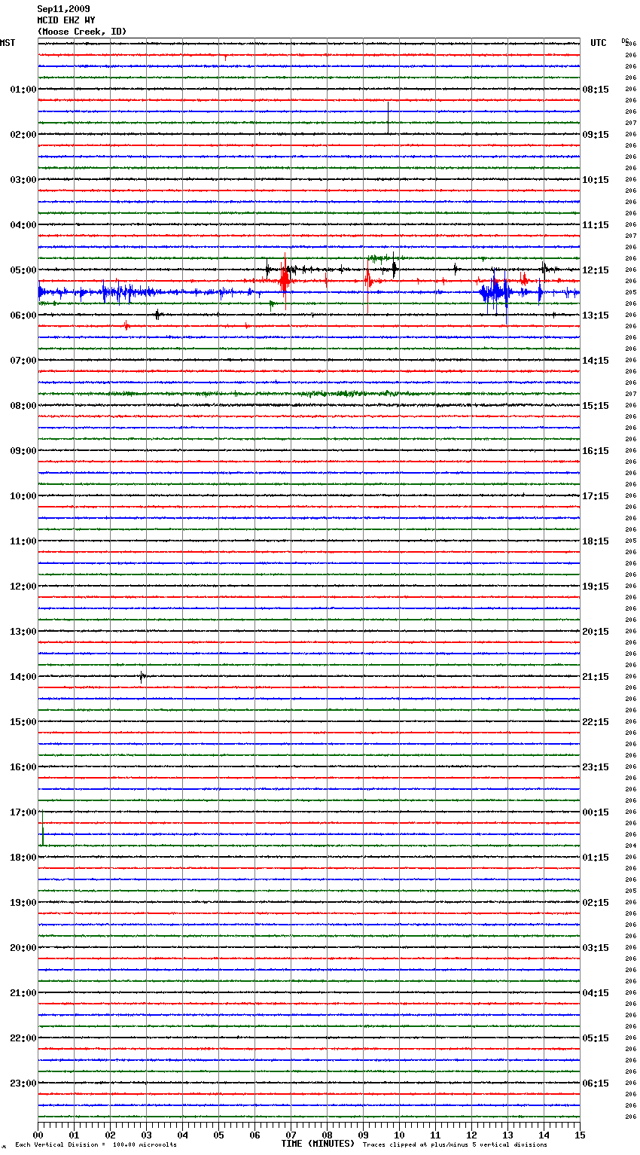Select the 01:00 MST time label
Viewport: 640px width, 1155px height.
point(23,90)
